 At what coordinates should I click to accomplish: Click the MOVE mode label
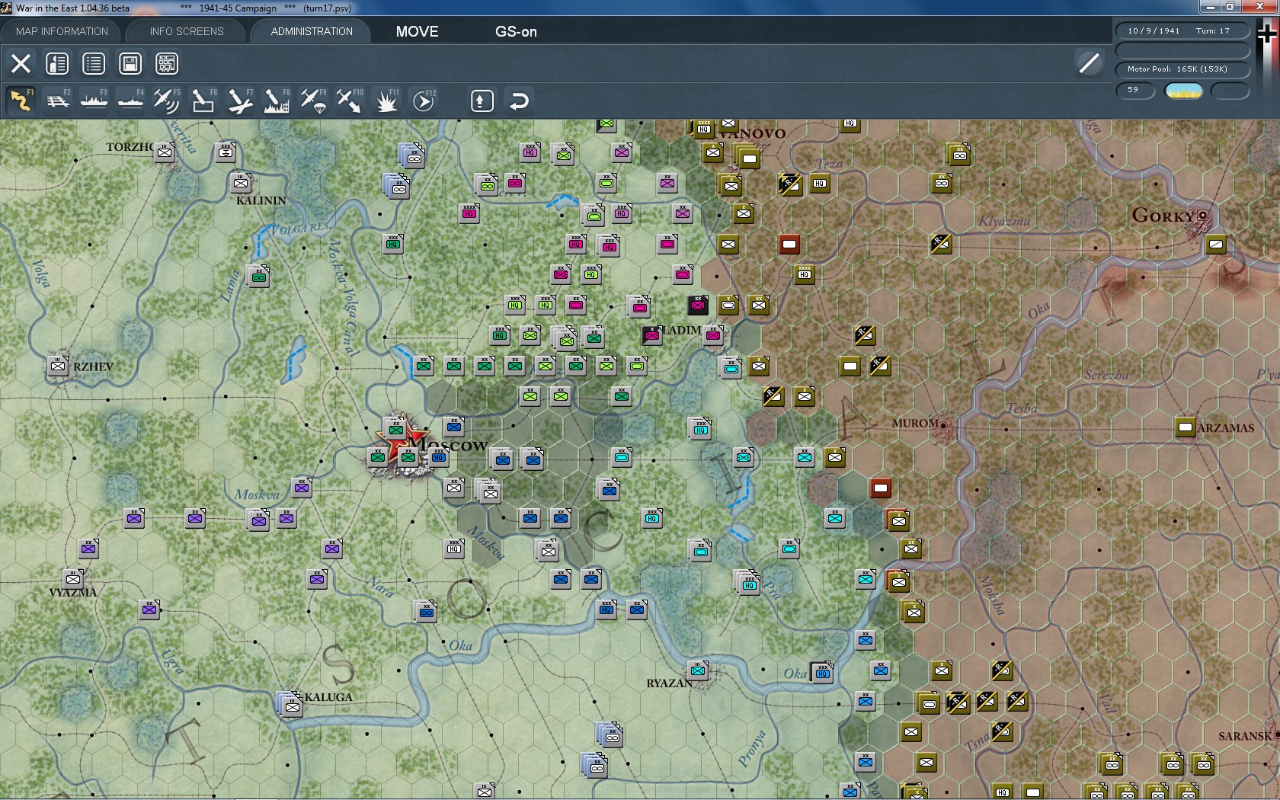[417, 31]
